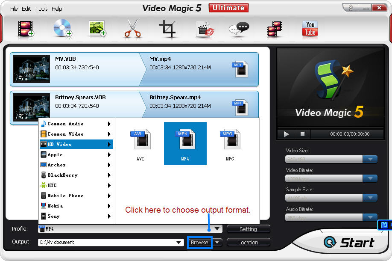The width and height of the screenshot is (392, 261).
Task: Select the HD Video category
Action: (x=76, y=144)
